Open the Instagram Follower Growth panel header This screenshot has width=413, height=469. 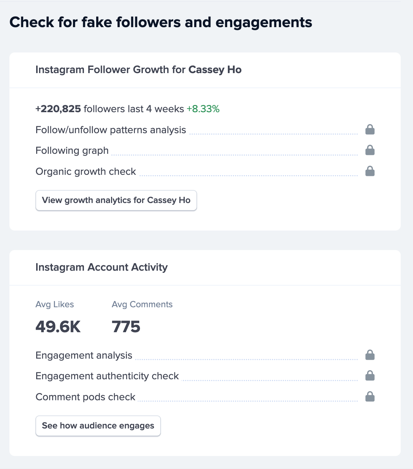[x=139, y=70]
